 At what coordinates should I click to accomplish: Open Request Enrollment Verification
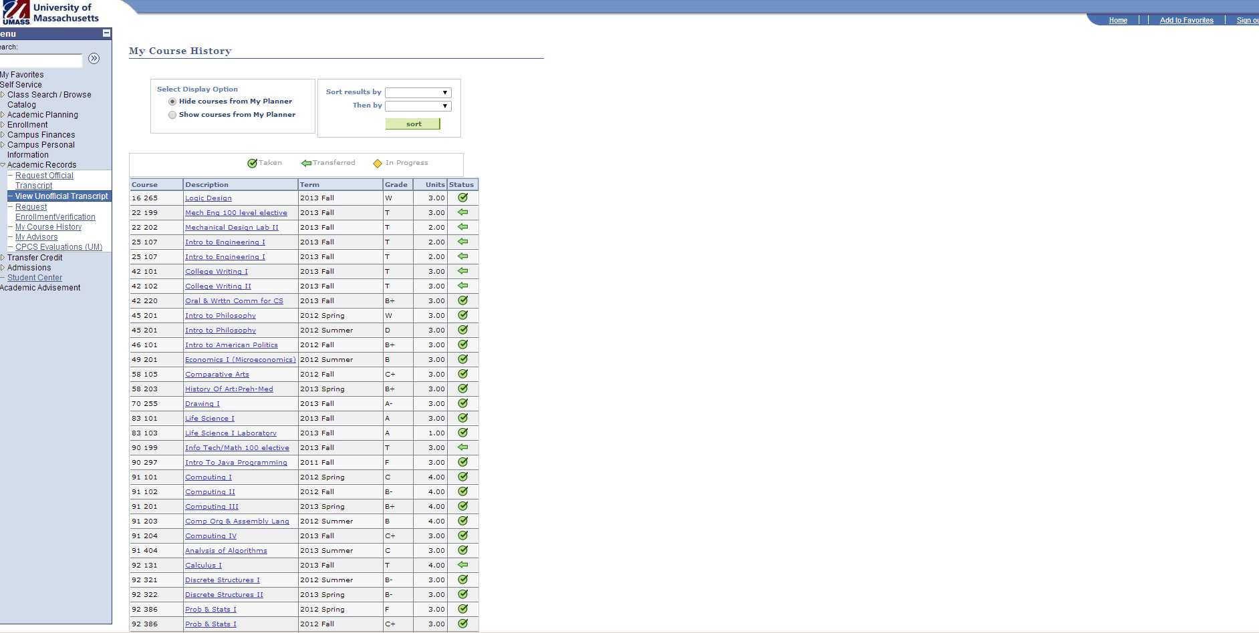tap(55, 212)
